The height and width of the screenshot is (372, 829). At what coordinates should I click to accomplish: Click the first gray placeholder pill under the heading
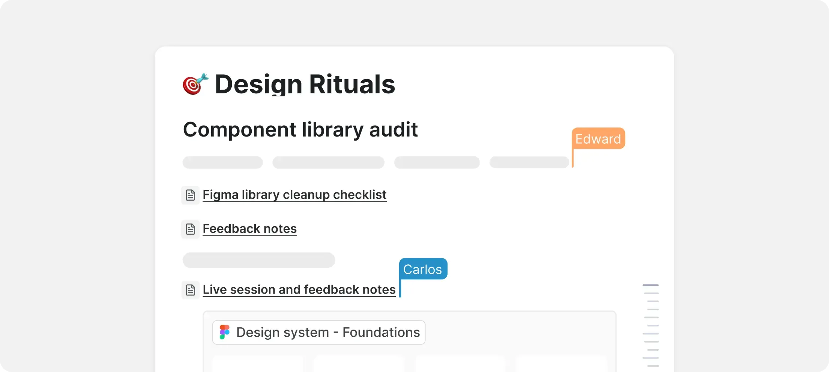(222, 162)
